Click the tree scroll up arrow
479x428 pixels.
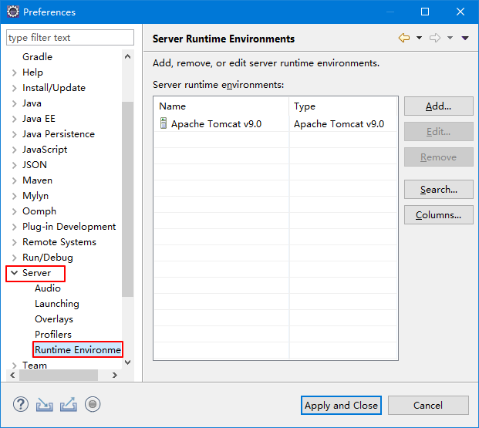coord(128,56)
